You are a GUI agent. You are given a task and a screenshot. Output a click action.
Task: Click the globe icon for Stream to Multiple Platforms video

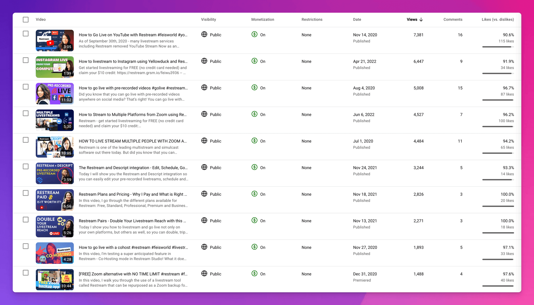204,114
